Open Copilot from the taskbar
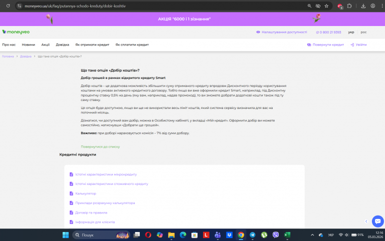385x241 pixels. pyautogui.click(x=160, y=235)
